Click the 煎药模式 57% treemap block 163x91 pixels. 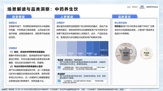(61, 49)
